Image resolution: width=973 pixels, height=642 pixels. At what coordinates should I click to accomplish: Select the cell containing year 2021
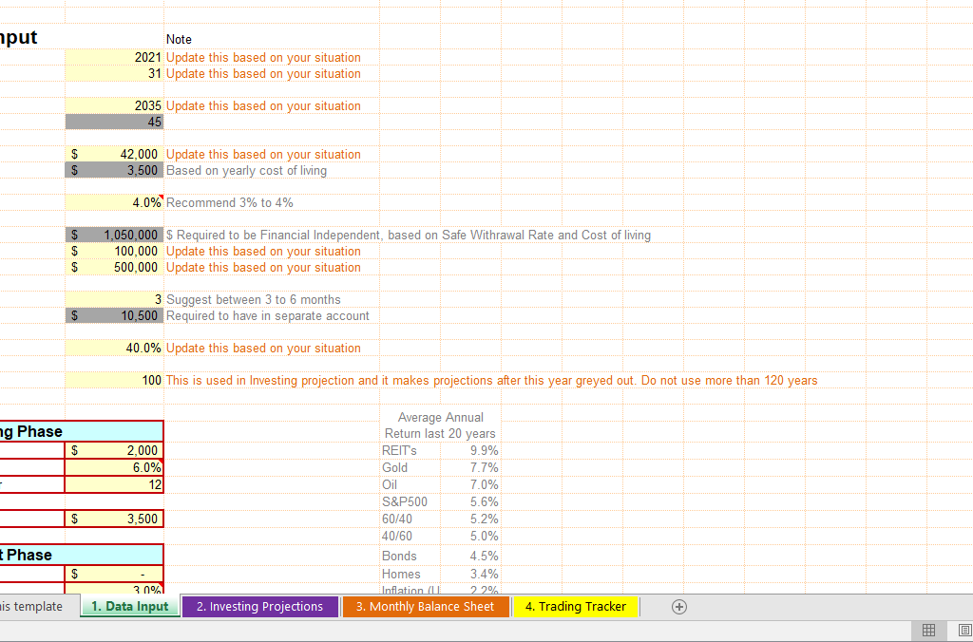(x=115, y=57)
